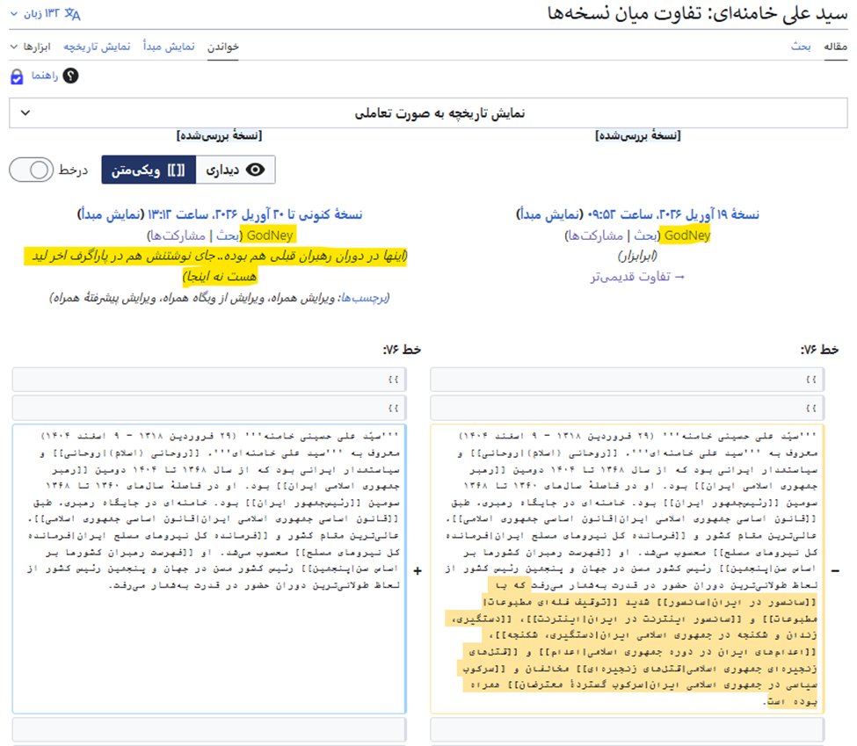The width and height of the screenshot is (857, 746).
Task: Open the languages translate icon
Action: click(72, 14)
